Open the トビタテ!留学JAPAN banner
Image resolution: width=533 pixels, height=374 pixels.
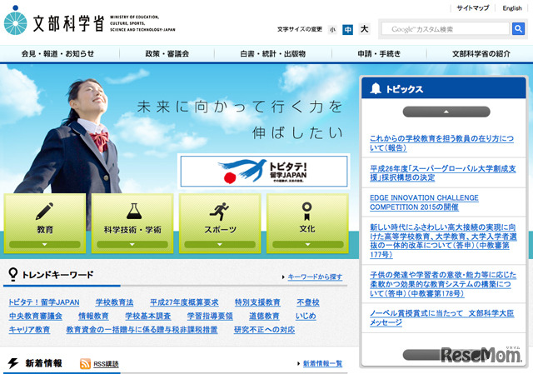pyautogui.click(x=264, y=171)
